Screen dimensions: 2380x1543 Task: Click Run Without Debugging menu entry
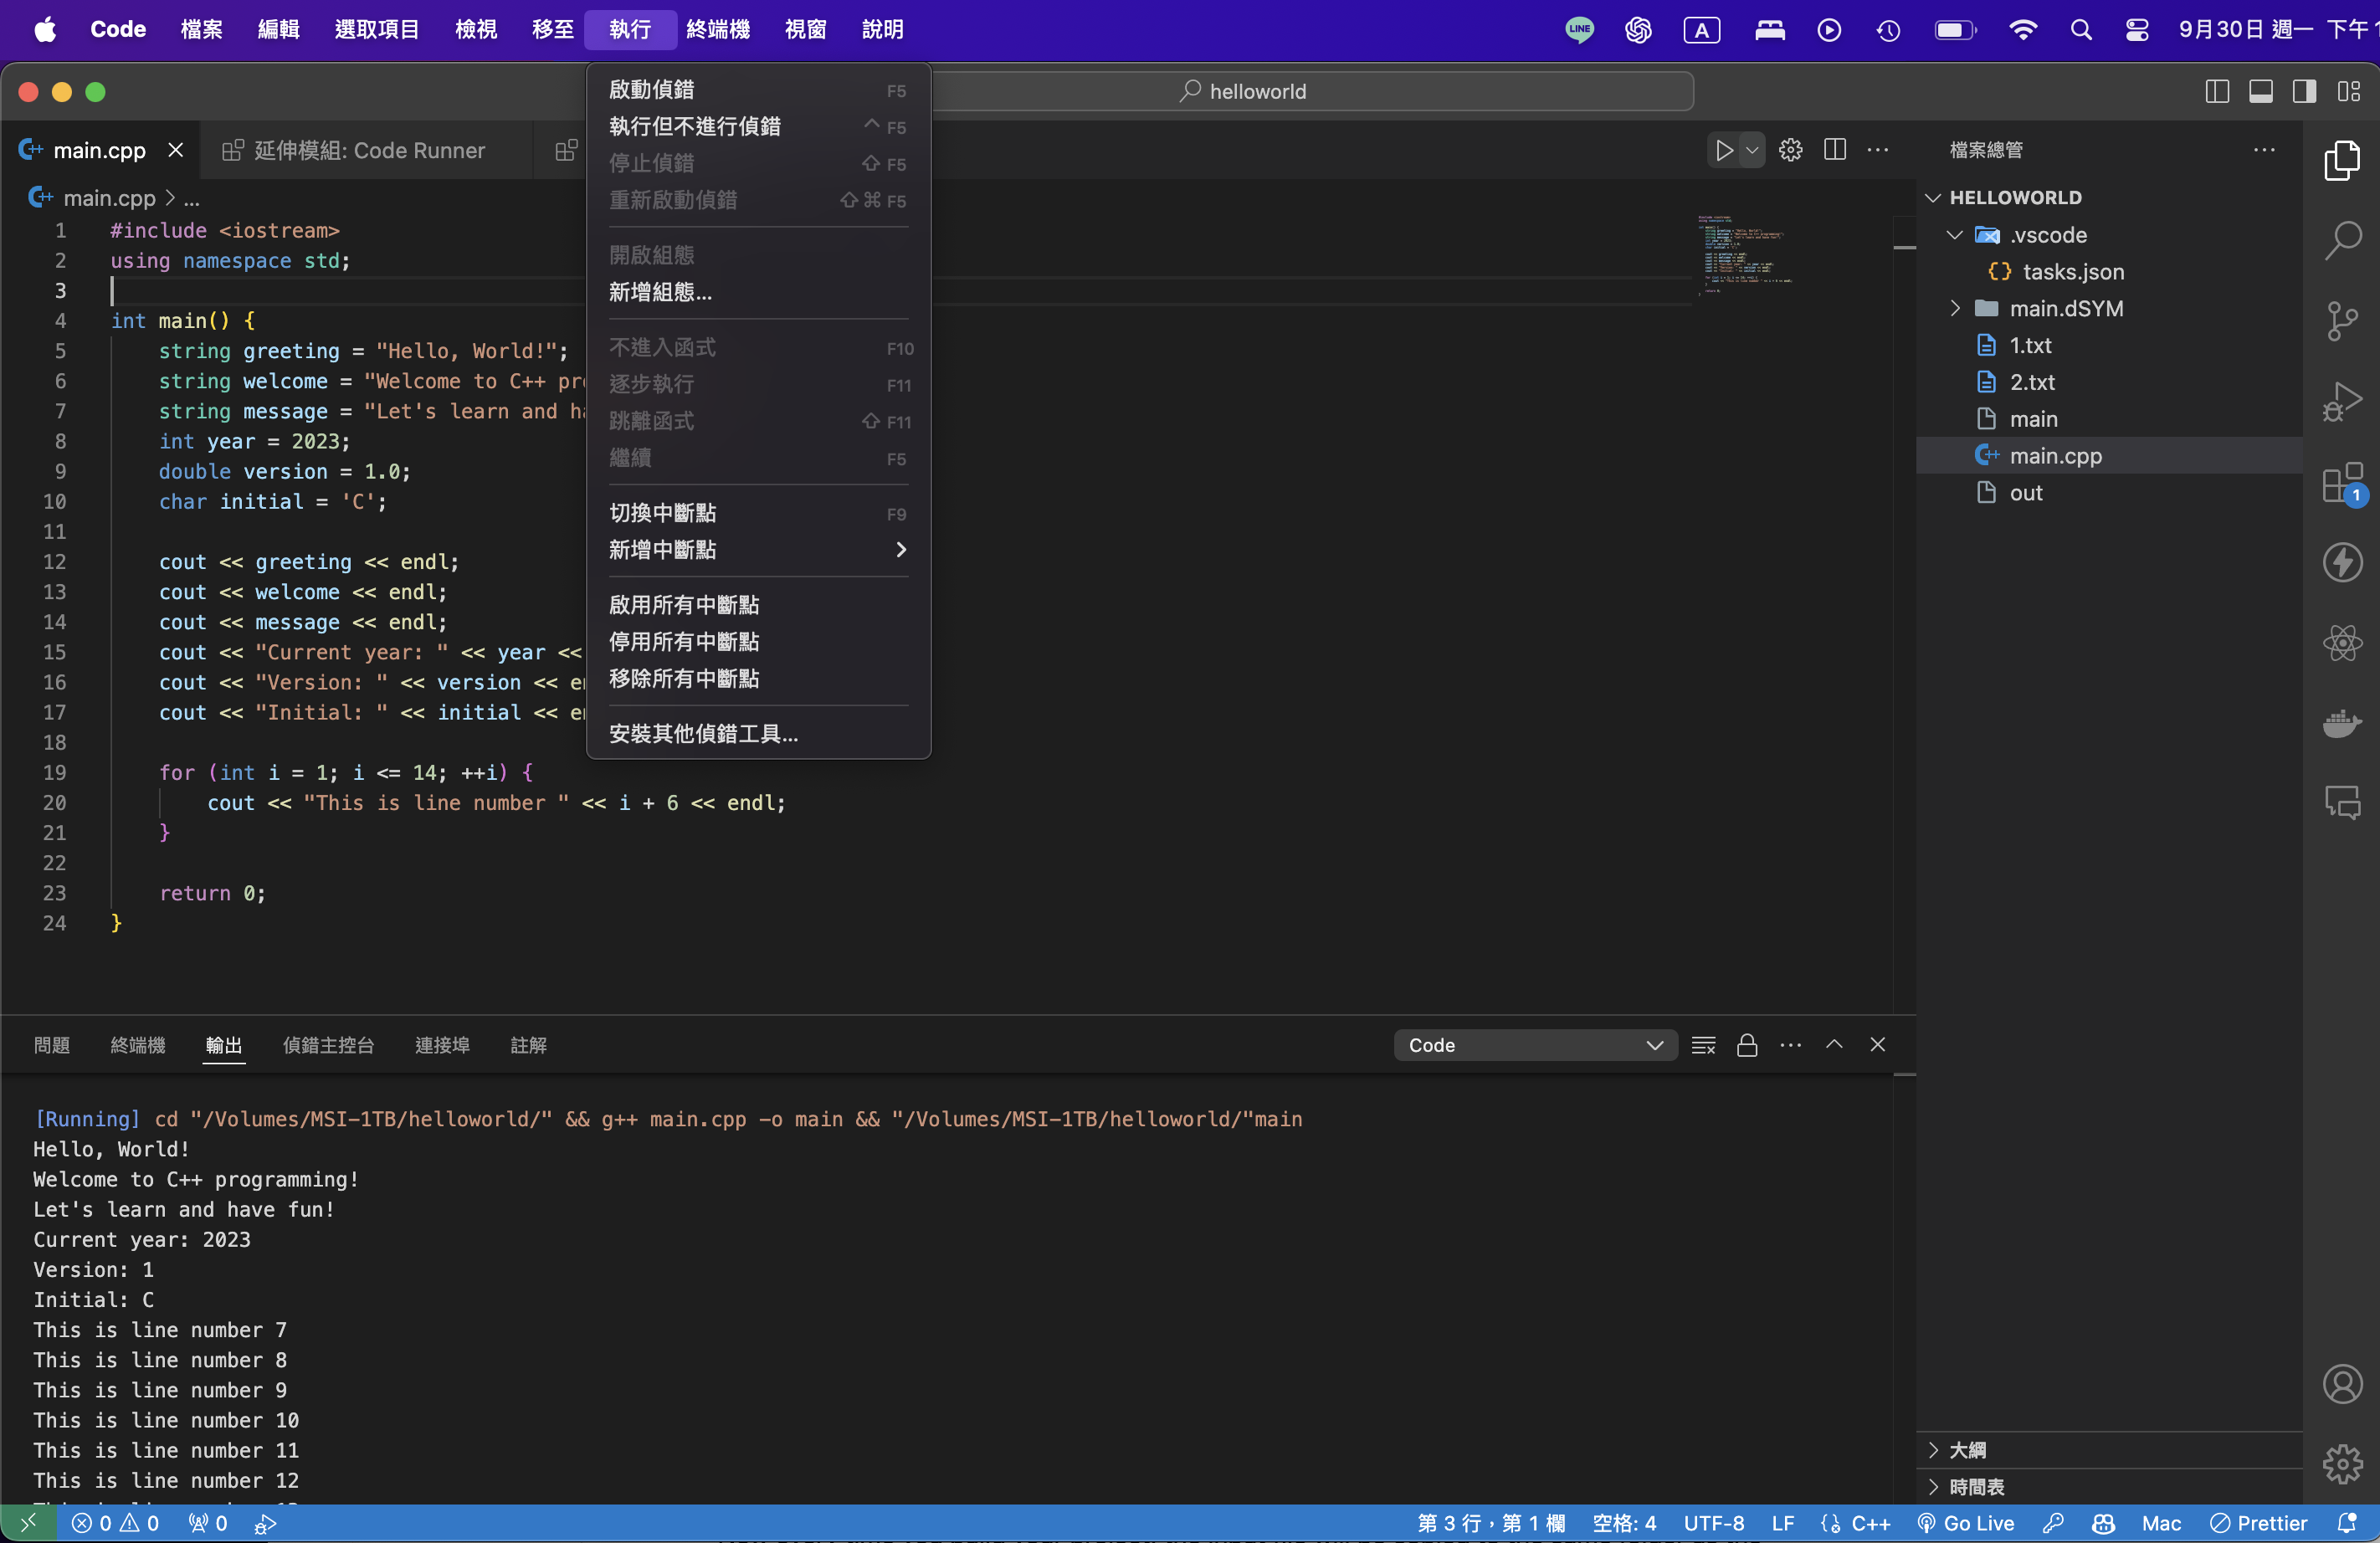point(758,127)
